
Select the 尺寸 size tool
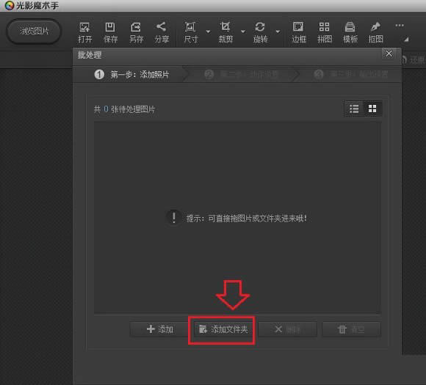(x=190, y=32)
